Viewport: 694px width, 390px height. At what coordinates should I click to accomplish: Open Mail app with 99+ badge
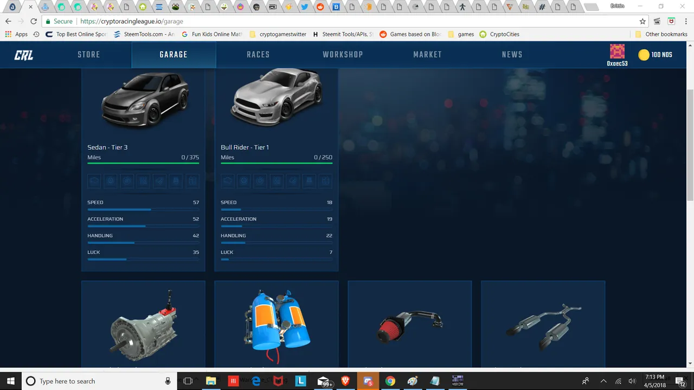pyautogui.click(x=324, y=382)
